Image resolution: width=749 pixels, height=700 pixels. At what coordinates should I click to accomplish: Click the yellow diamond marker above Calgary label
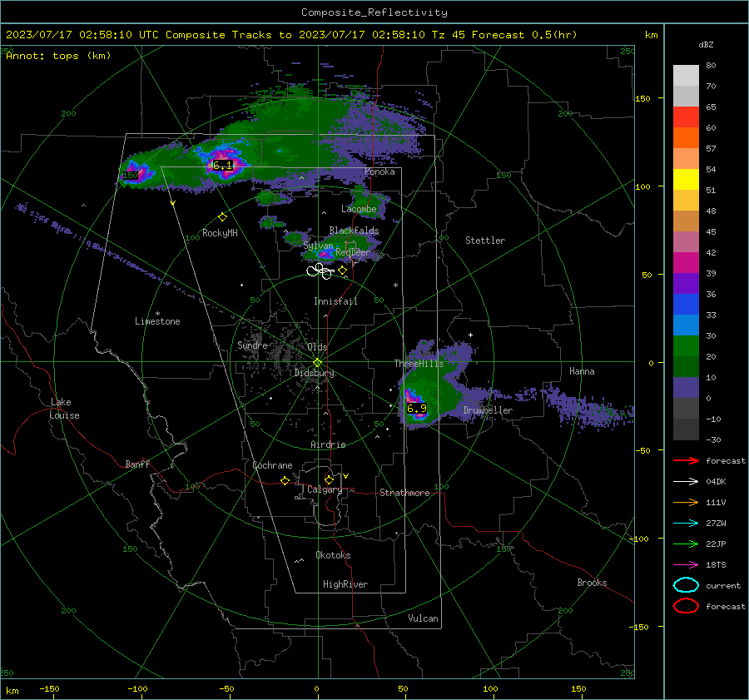click(329, 479)
